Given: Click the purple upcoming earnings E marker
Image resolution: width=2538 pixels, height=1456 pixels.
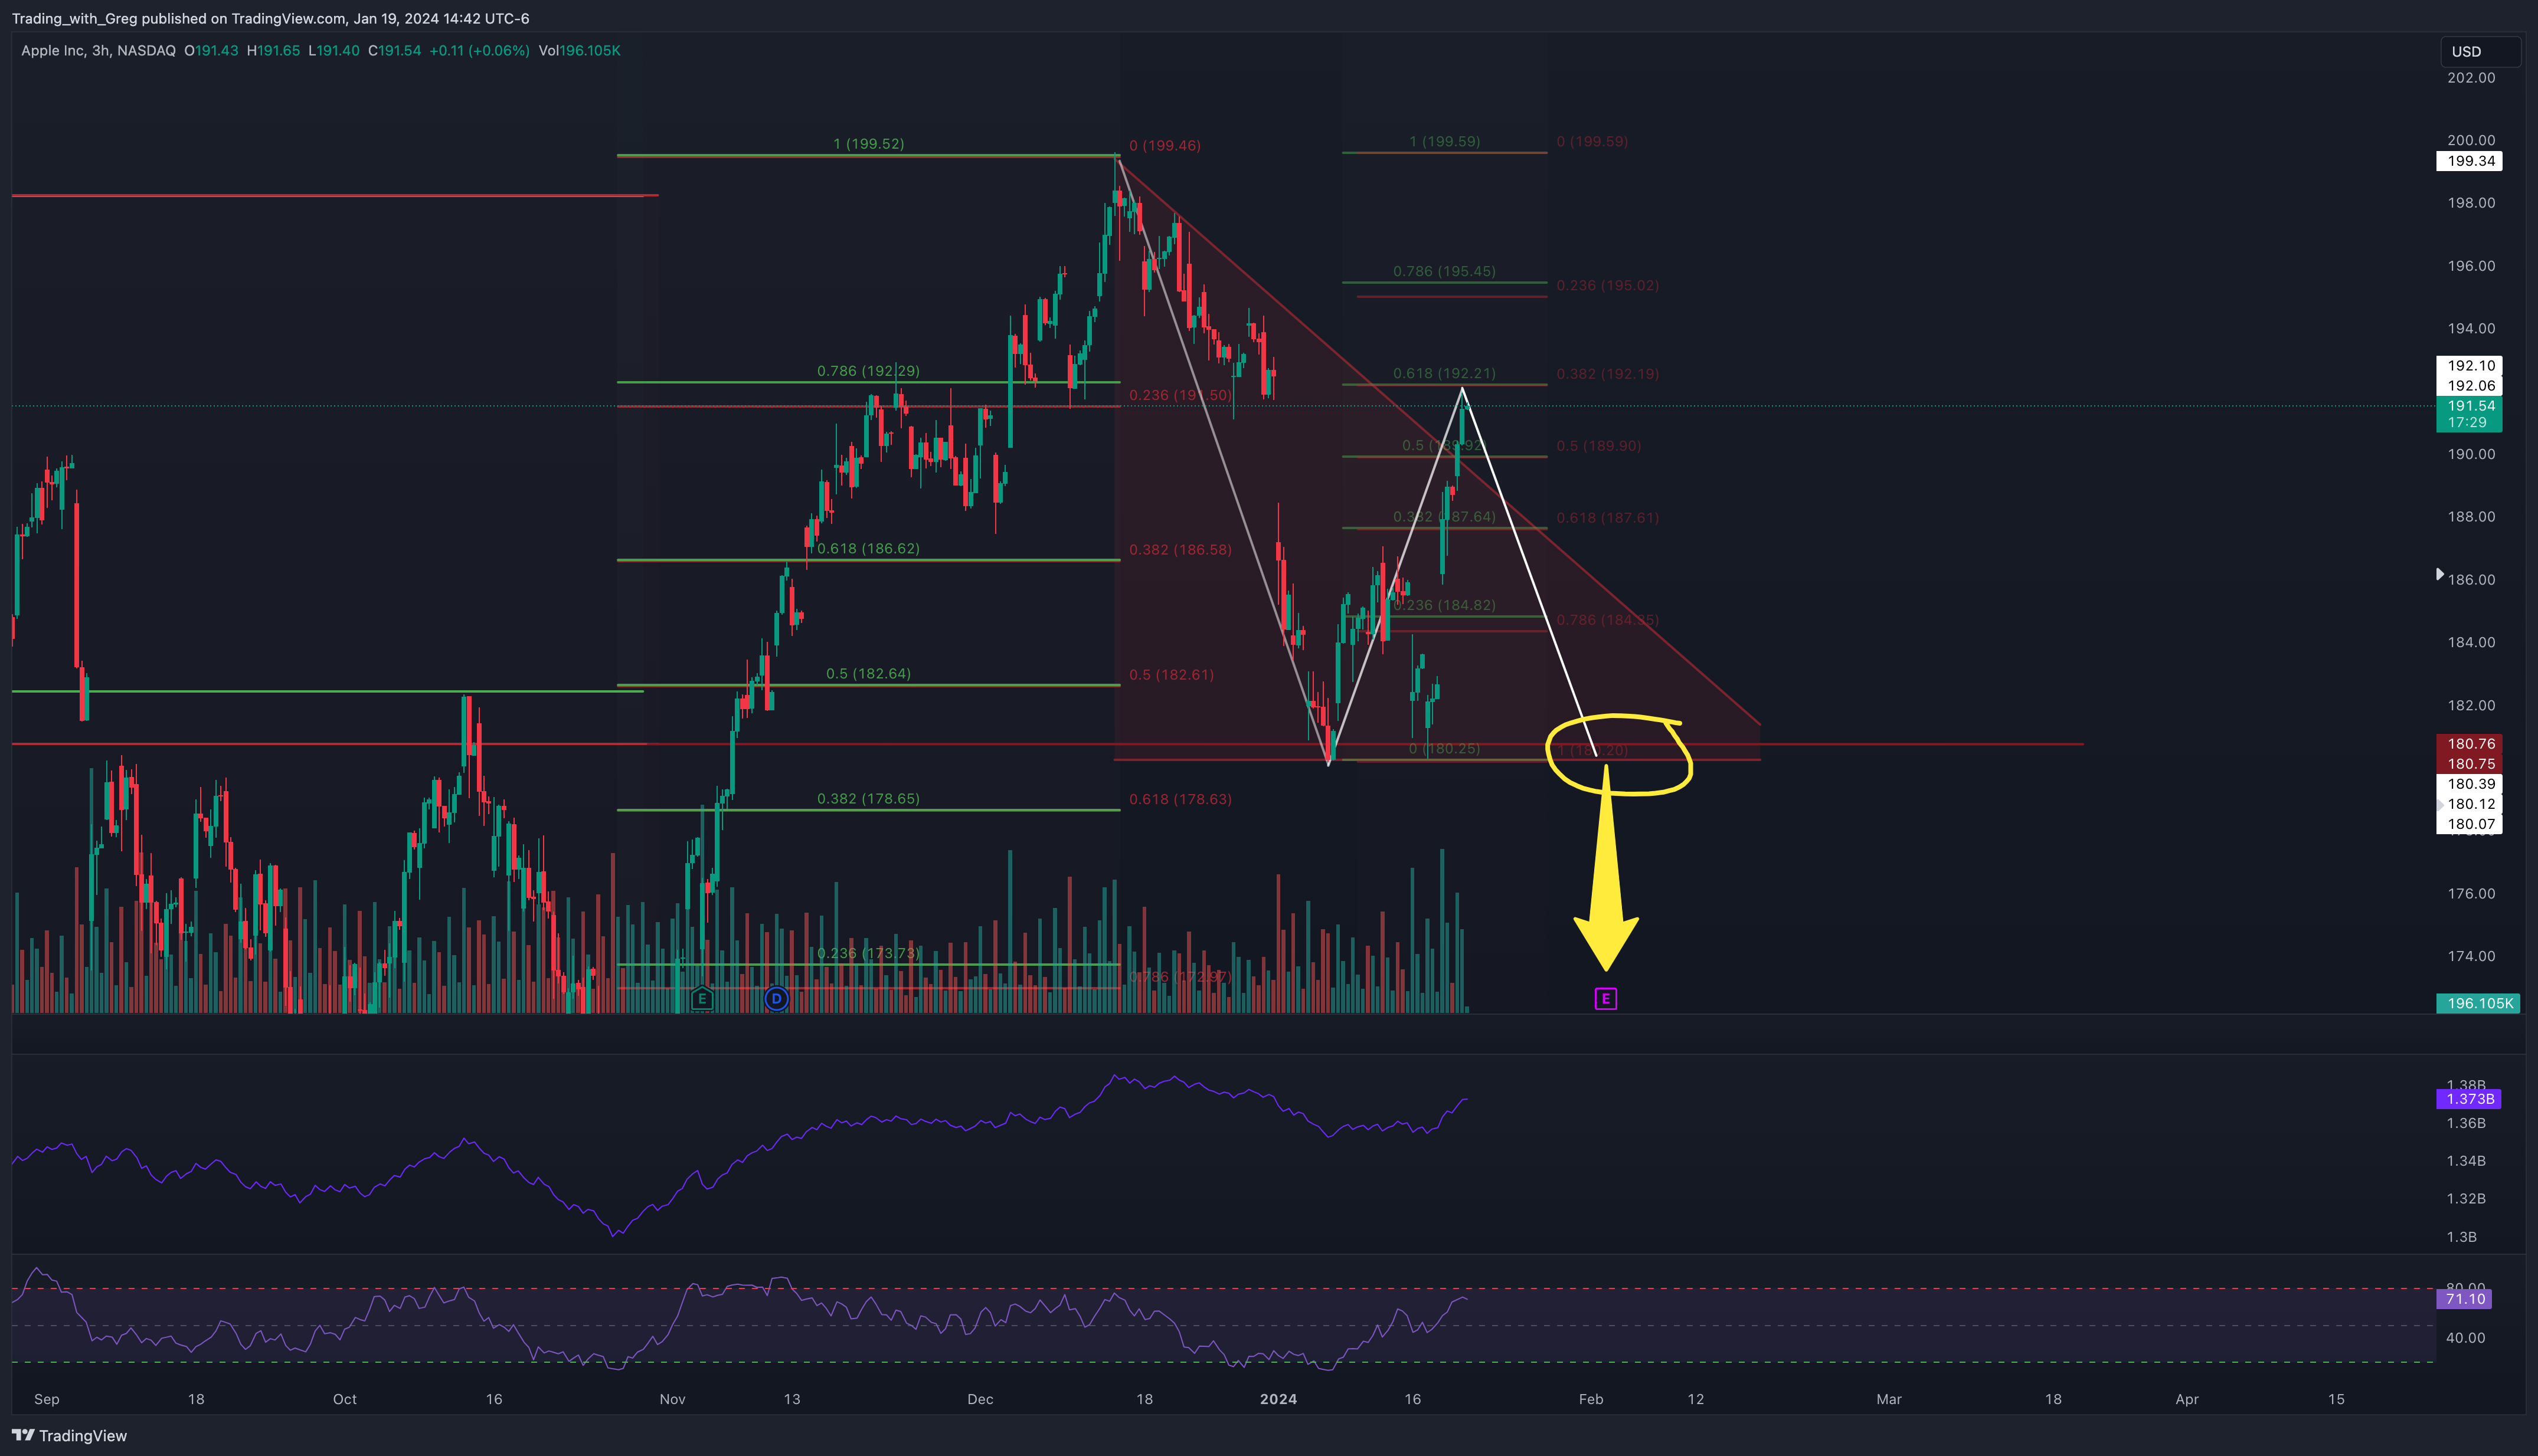Looking at the screenshot, I should pyautogui.click(x=1605, y=998).
